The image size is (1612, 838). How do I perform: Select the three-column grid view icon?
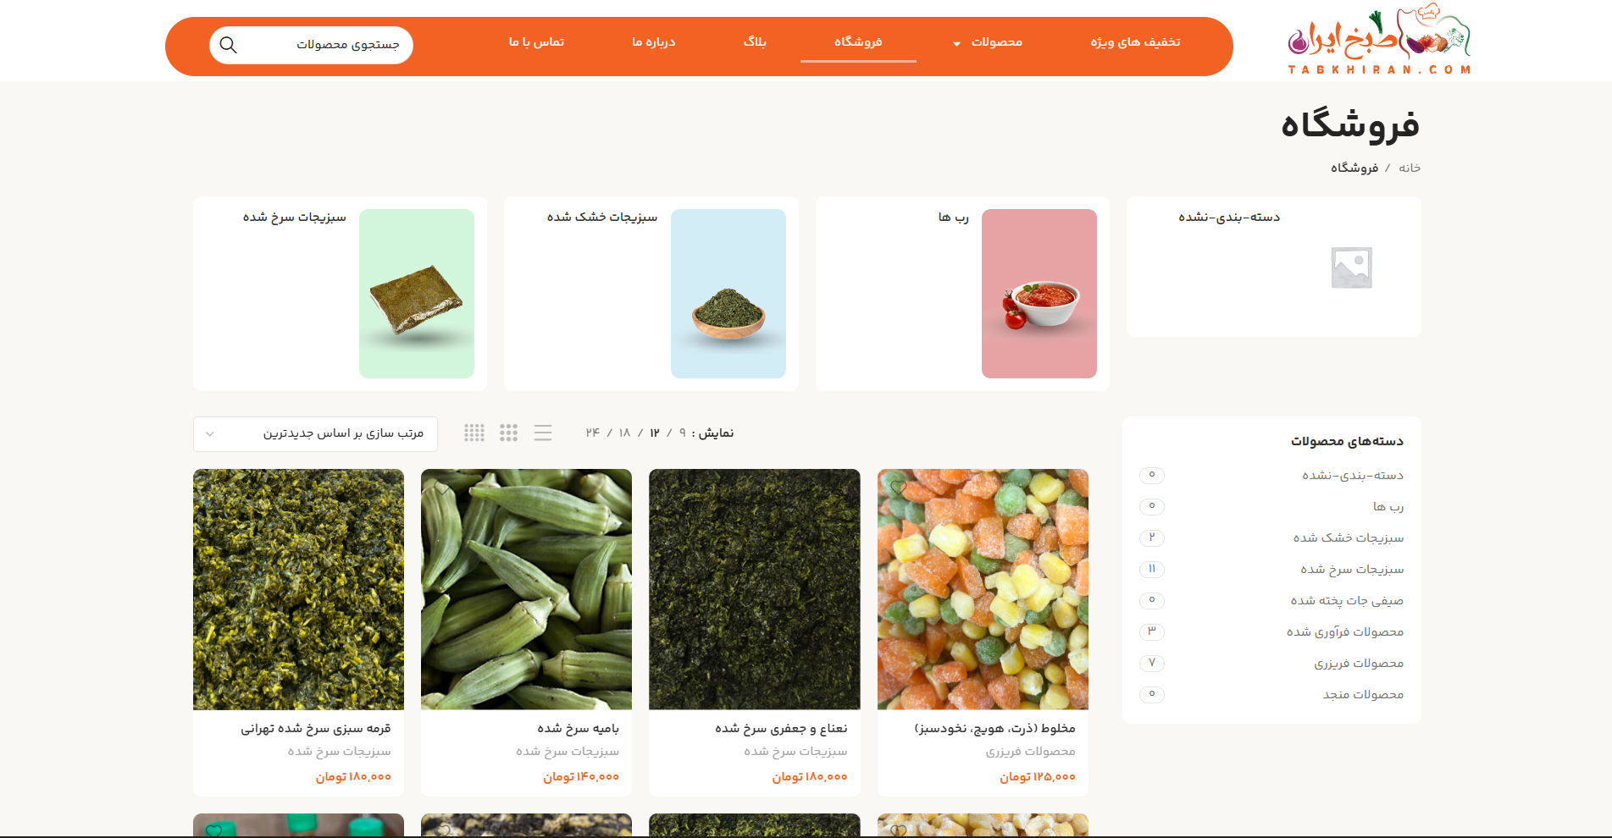(508, 433)
